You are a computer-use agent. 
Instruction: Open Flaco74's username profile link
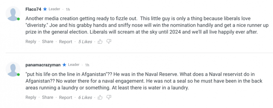click(33, 9)
